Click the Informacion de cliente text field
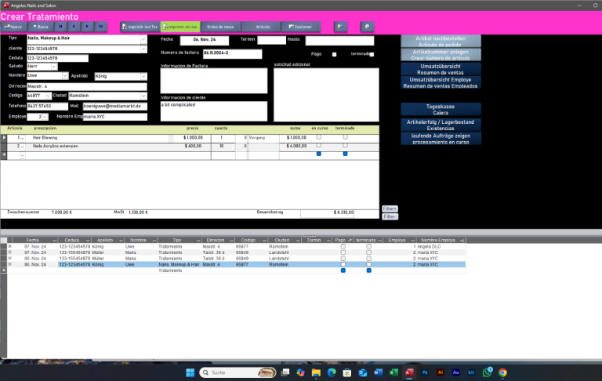The height and width of the screenshot is (381, 602). click(x=213, y=111)
